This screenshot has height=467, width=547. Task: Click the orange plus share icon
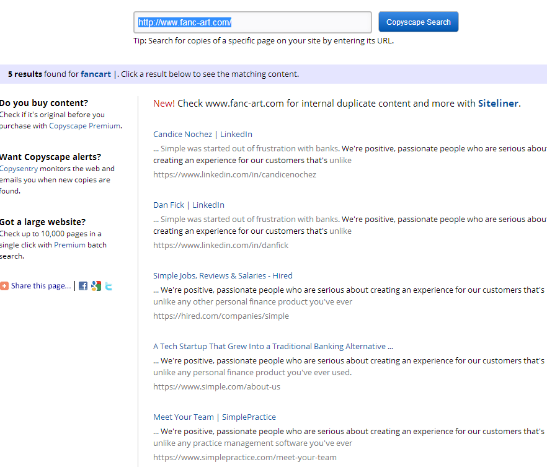pyautogui.click(x=4, y=286)
